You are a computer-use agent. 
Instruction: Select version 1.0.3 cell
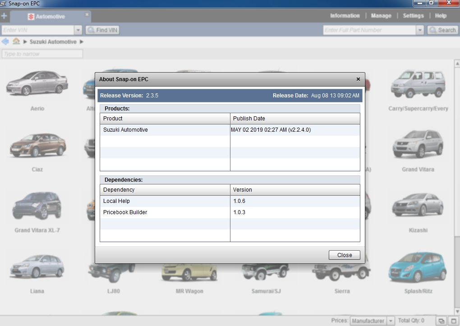pyautogui.click(x=295, y=212)
